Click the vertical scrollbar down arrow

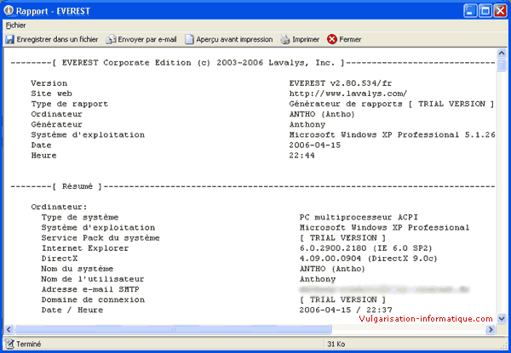(502, 318)
